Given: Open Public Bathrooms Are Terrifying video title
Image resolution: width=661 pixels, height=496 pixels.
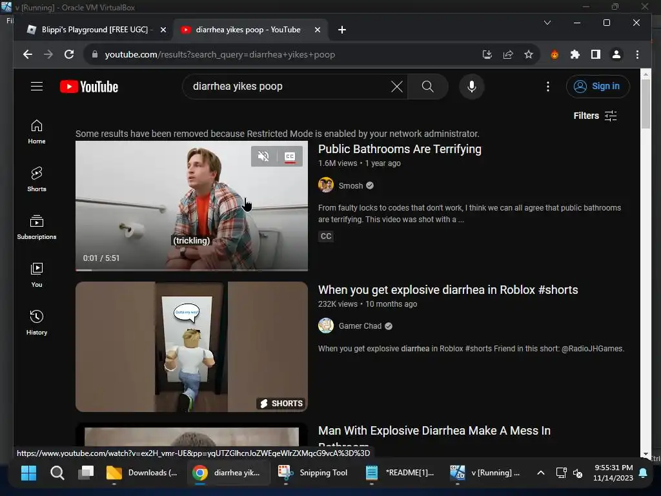Looking at the screenshot, I should (x=400, y=149).
